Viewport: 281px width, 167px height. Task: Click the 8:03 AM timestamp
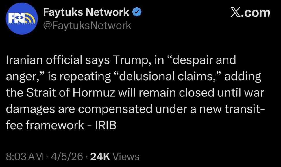25,156
